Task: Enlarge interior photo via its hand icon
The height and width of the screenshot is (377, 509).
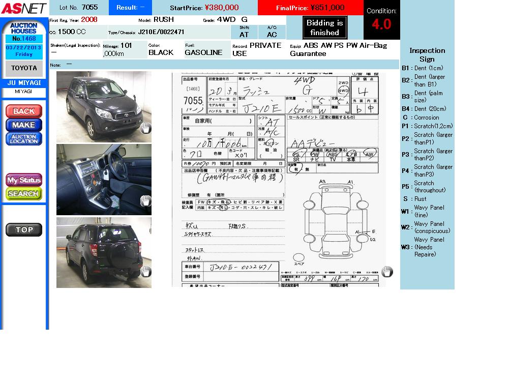Action: tap(145, 201)
